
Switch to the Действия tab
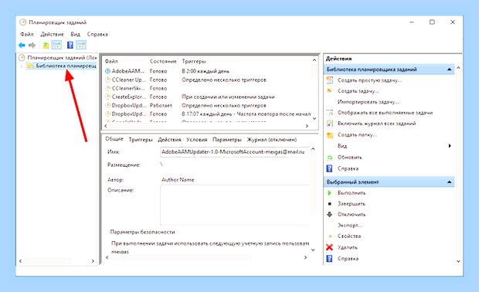point(169,140)
